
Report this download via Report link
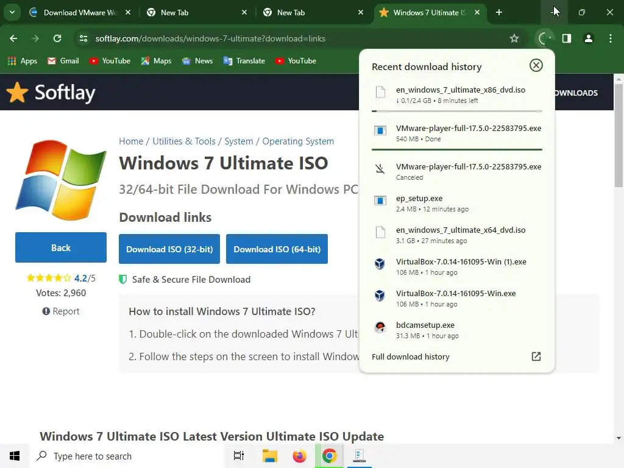tap(61, 311)
